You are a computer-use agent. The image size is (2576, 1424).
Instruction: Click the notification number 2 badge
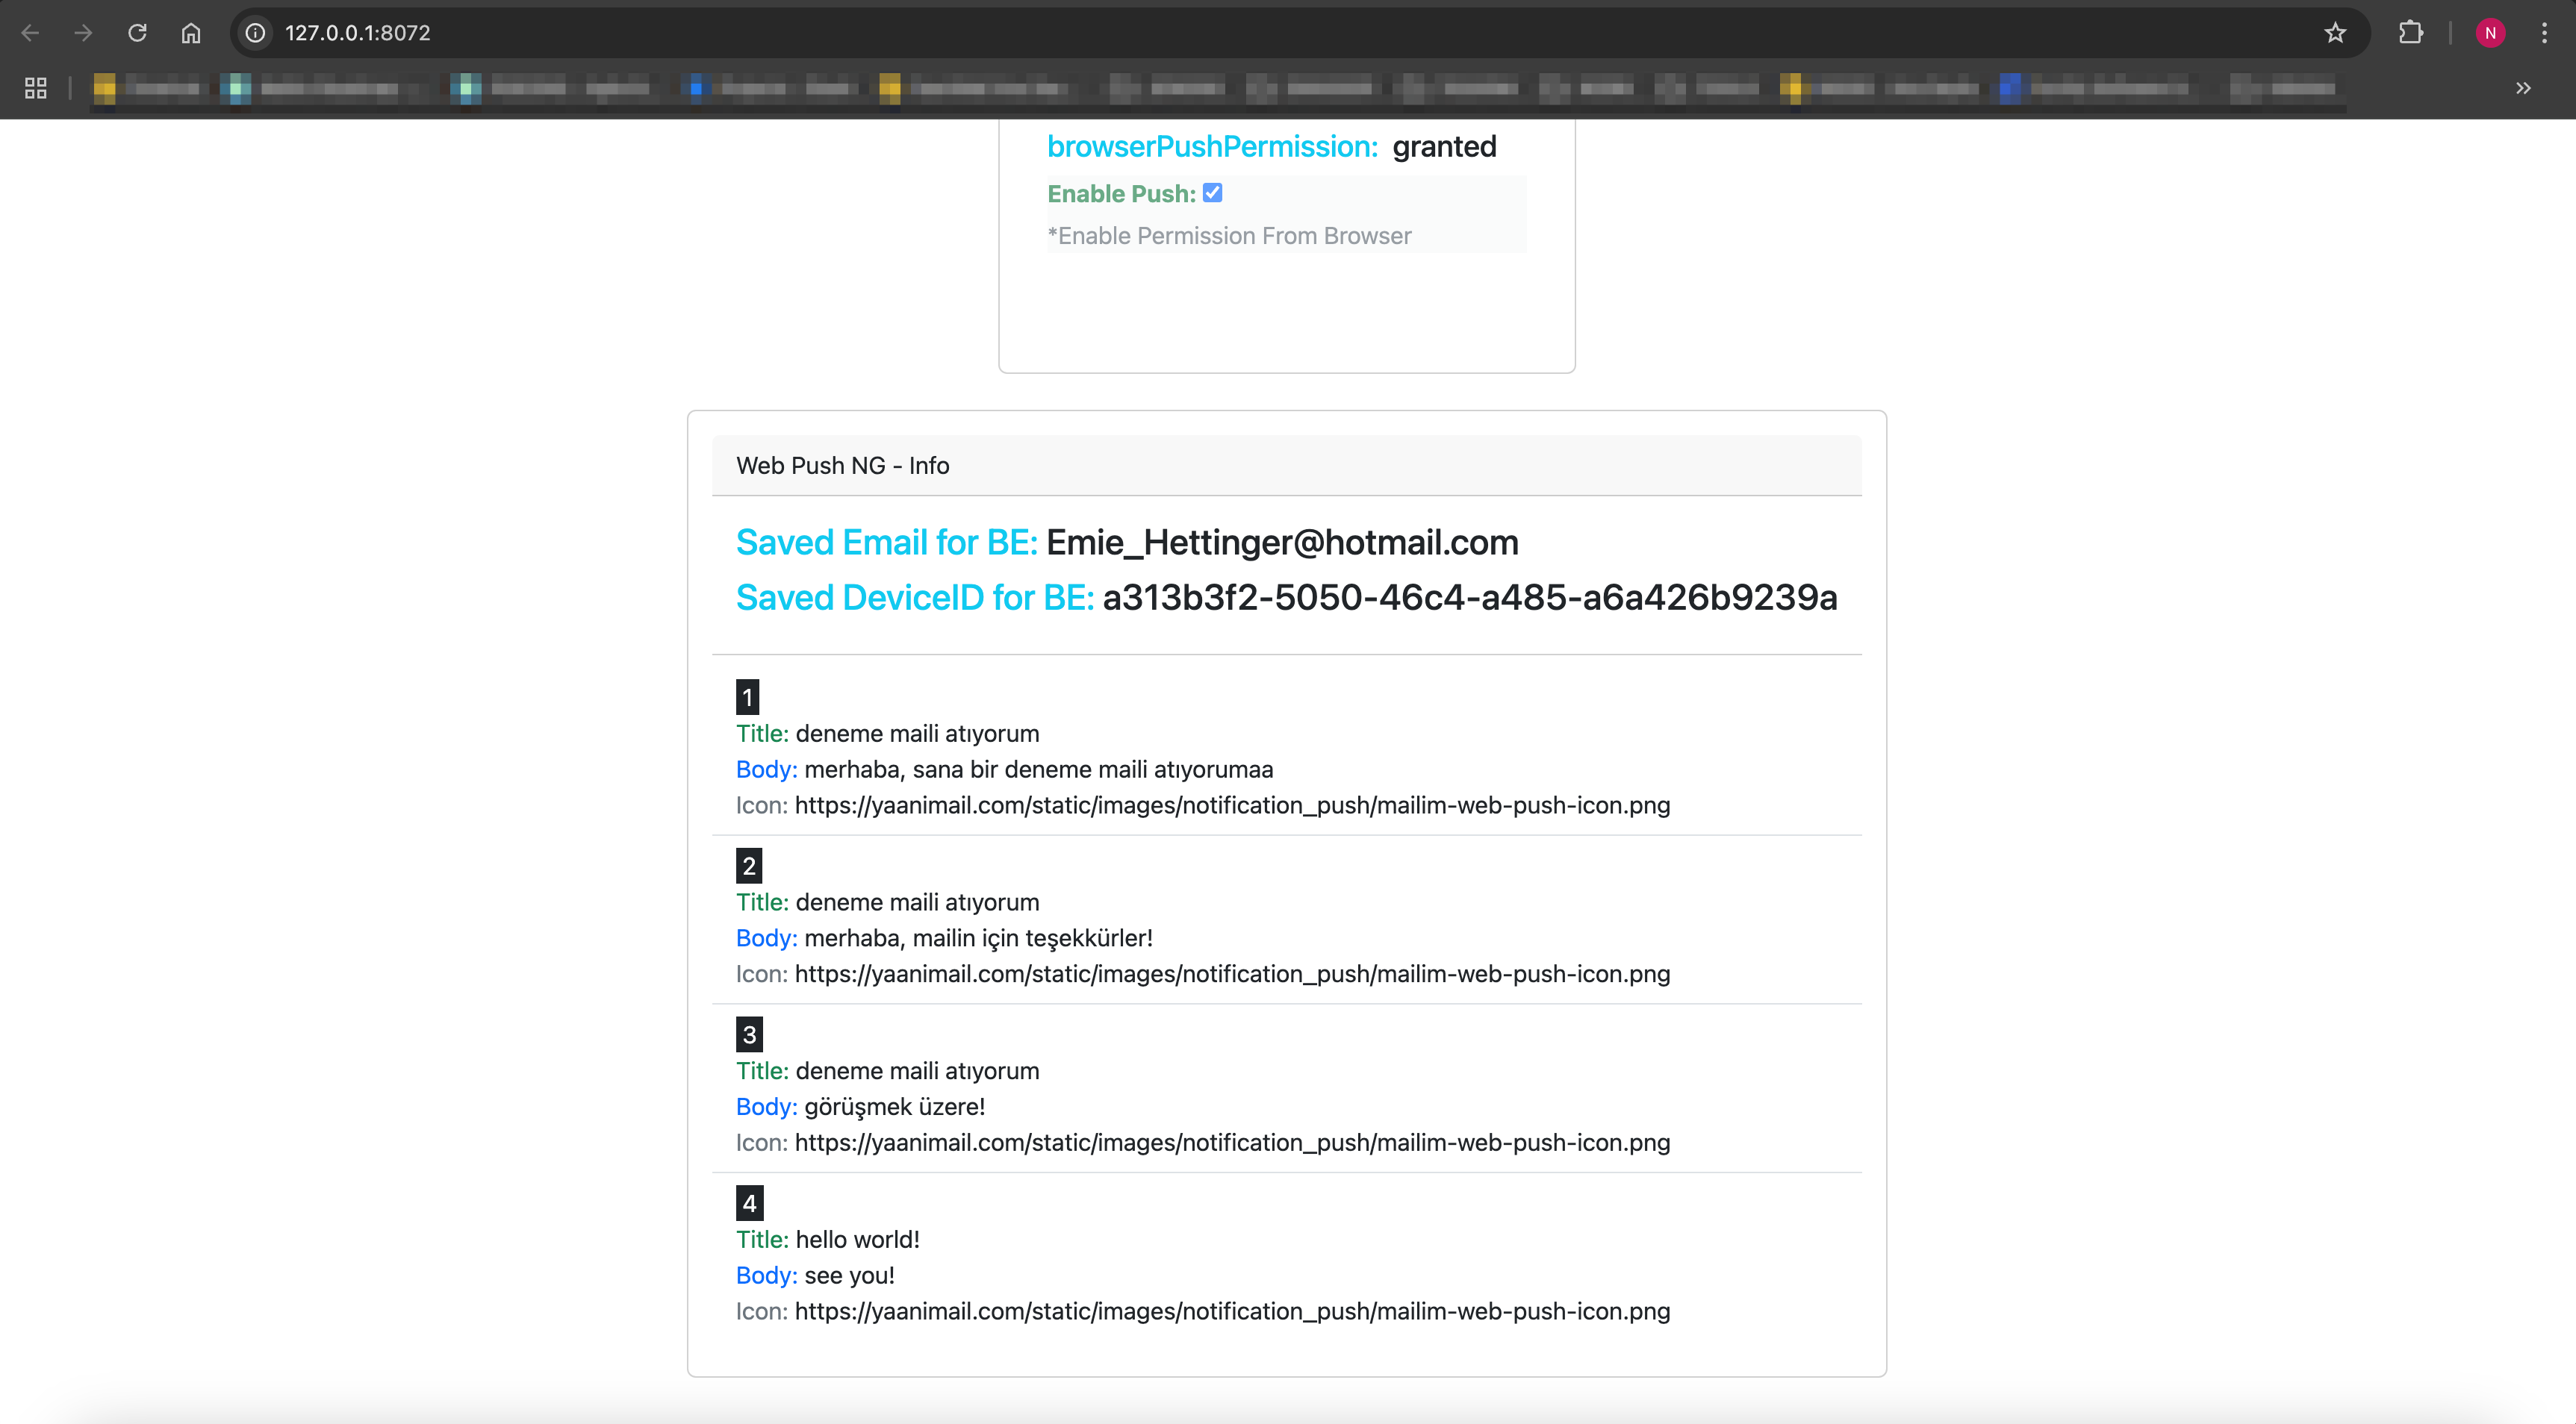tap(749, 866)
